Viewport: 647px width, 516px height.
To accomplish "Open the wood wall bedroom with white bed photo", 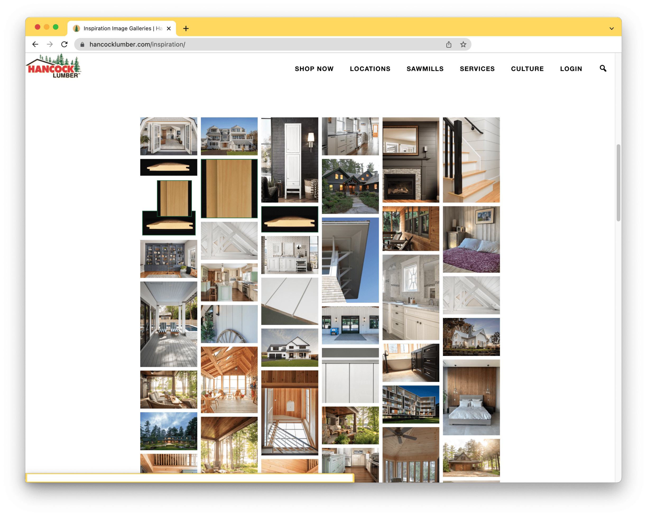I will tap(471, 397).
